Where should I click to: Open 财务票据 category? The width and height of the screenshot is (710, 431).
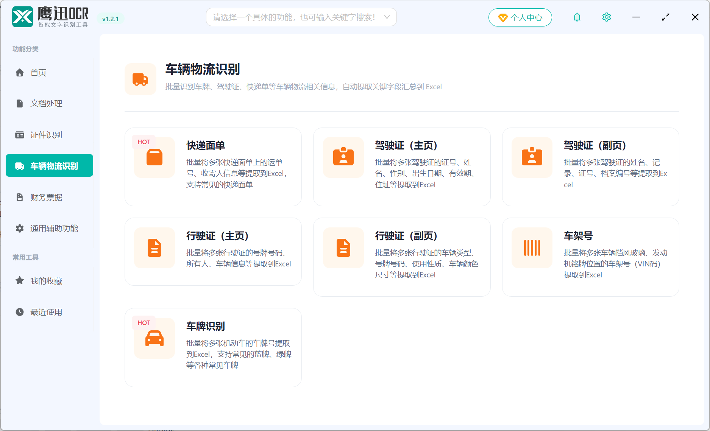(49, 197)
